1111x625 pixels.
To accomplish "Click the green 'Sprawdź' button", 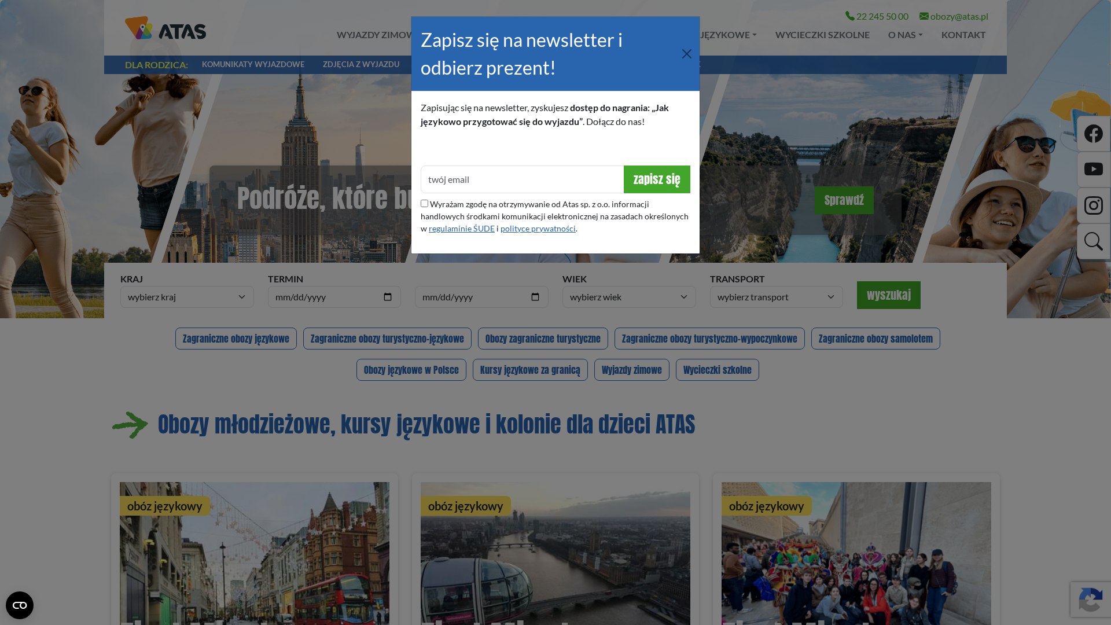I will [x=844, y=200].
